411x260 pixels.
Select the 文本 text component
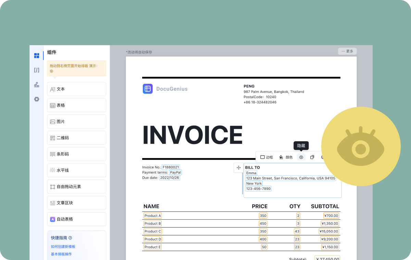pyautogui.click(x=76, y=89)
